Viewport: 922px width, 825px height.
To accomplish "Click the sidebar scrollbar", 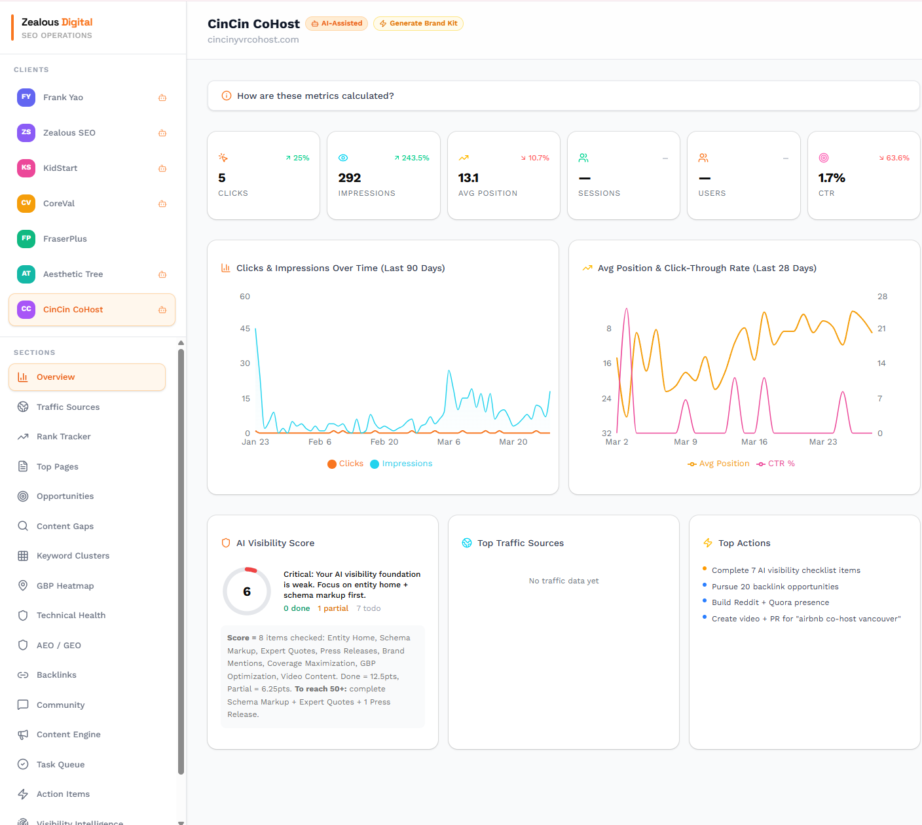I will coord(181,576).
